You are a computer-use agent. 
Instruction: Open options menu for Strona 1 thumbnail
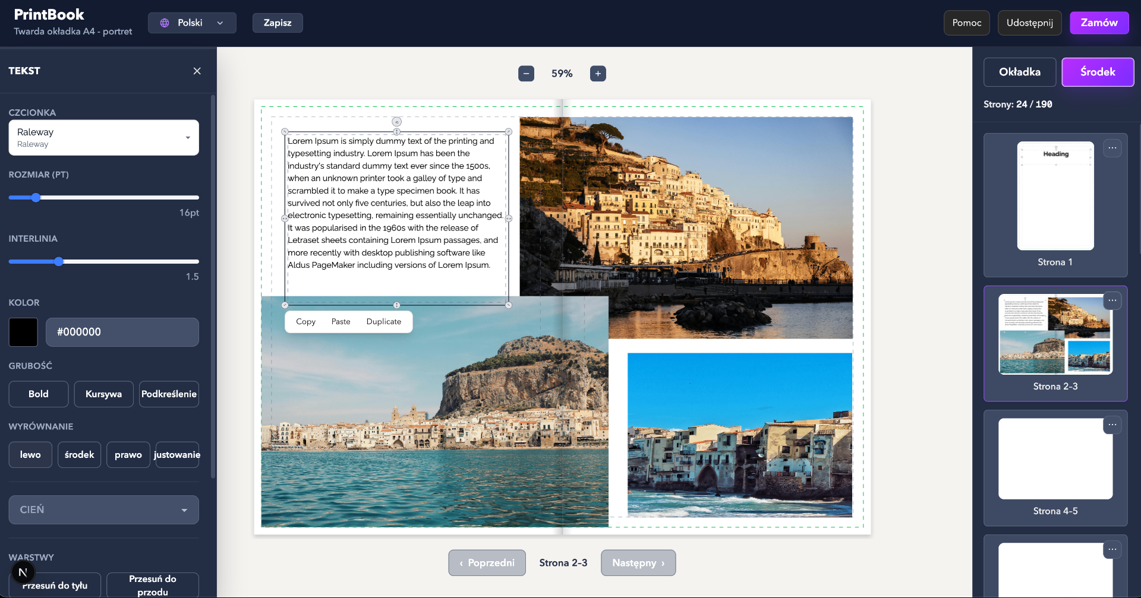click(x=1112, y=148)
